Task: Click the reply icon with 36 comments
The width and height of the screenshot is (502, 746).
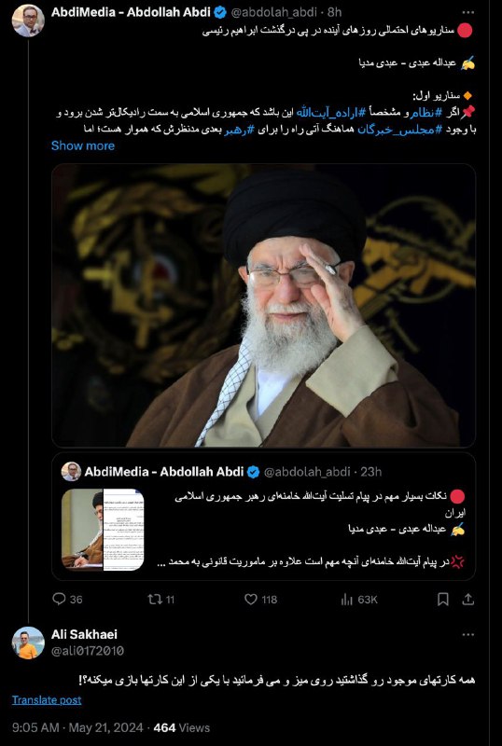Action: coord(59,599)
